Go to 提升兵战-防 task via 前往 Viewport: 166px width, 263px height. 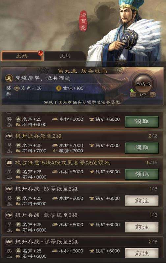[142, 201]
